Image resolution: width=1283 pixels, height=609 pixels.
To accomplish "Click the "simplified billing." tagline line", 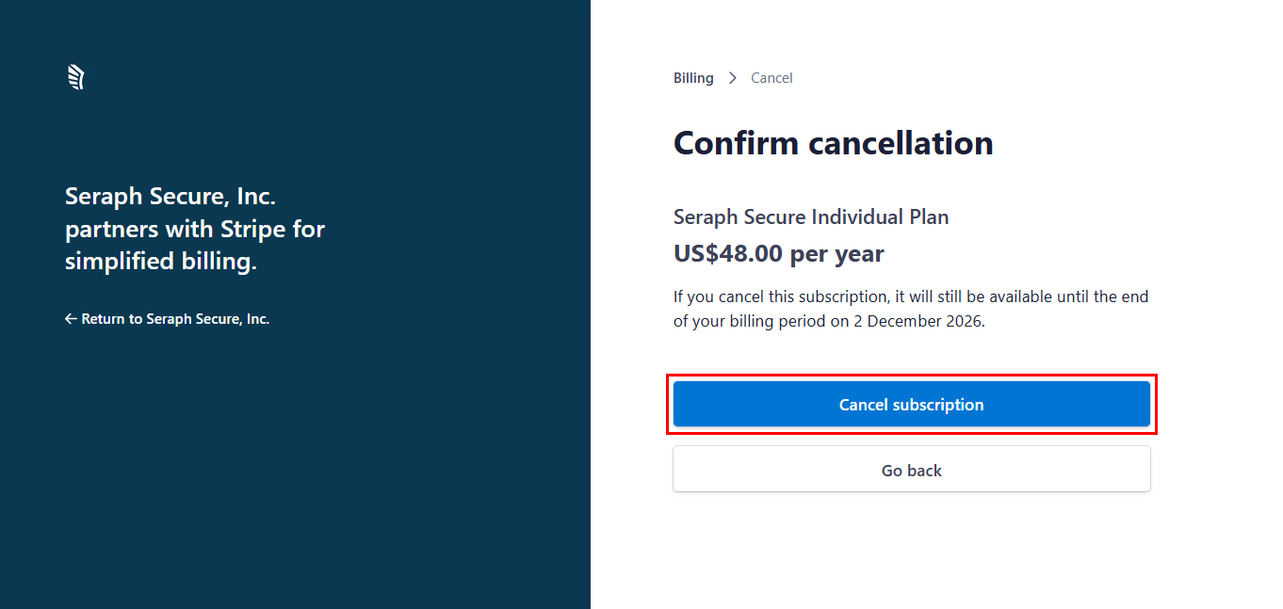I will pos(160,262).
